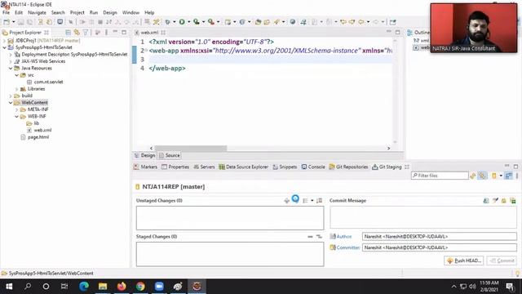Screen dimensions: 522x294
Task: Click the Filter files input field
Action: [440, 176]
